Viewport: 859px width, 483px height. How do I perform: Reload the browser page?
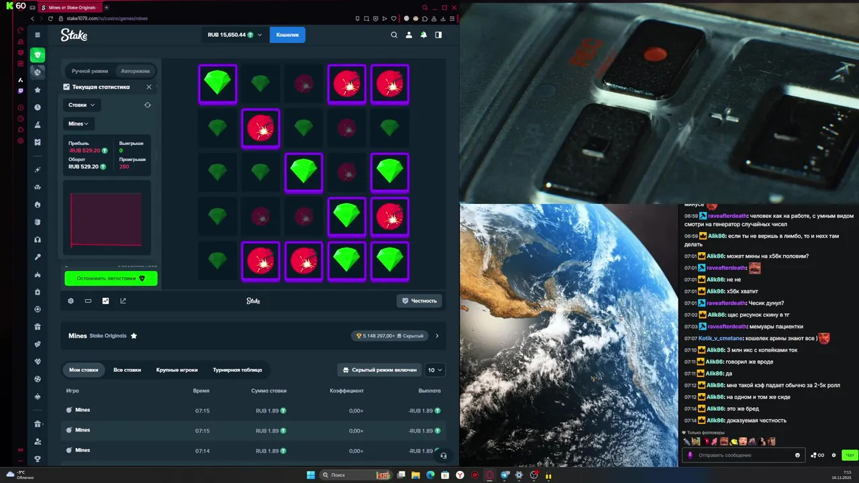pyautogui.click(x=50, y=18)
